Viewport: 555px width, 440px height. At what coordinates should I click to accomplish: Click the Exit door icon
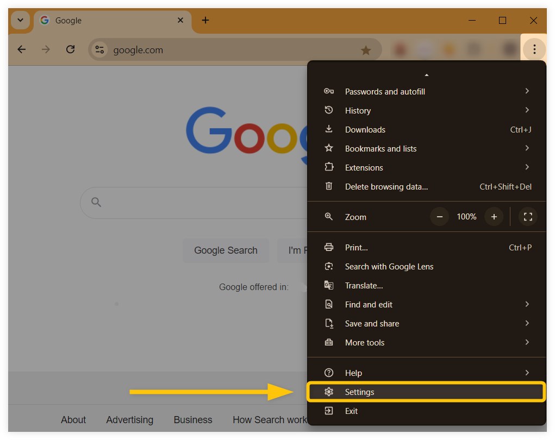pyautogui.click(x=328, y=411)
